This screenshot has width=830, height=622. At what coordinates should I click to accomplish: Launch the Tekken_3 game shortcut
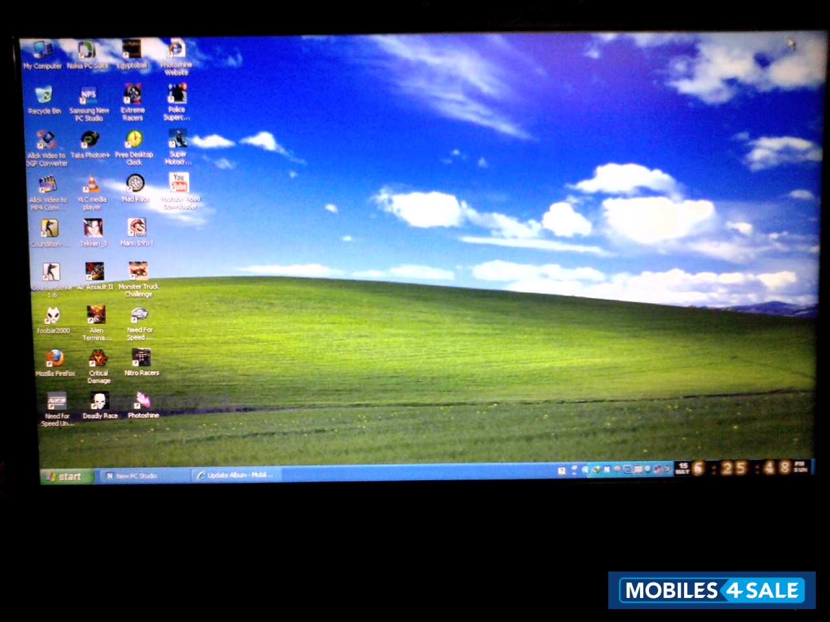point(93,229)
